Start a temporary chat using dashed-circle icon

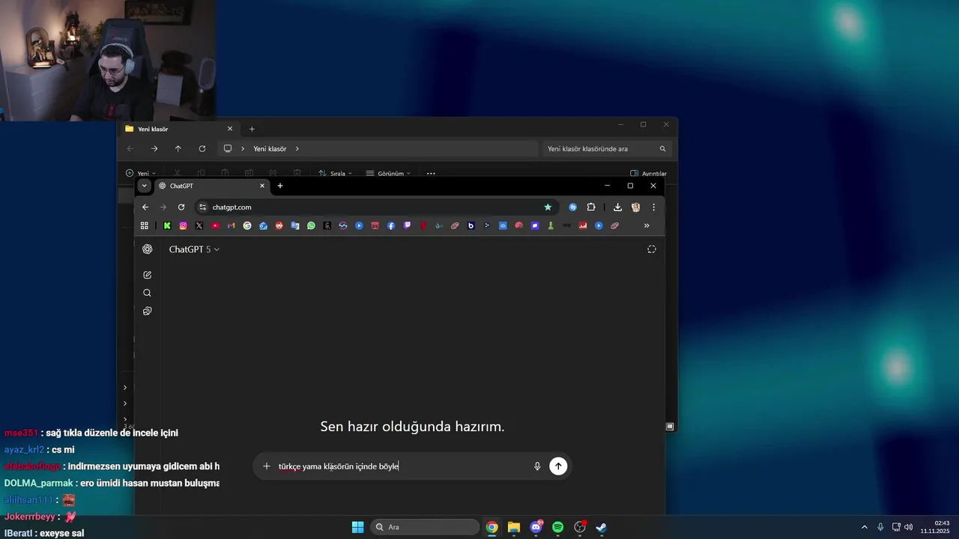pos(651,249)
